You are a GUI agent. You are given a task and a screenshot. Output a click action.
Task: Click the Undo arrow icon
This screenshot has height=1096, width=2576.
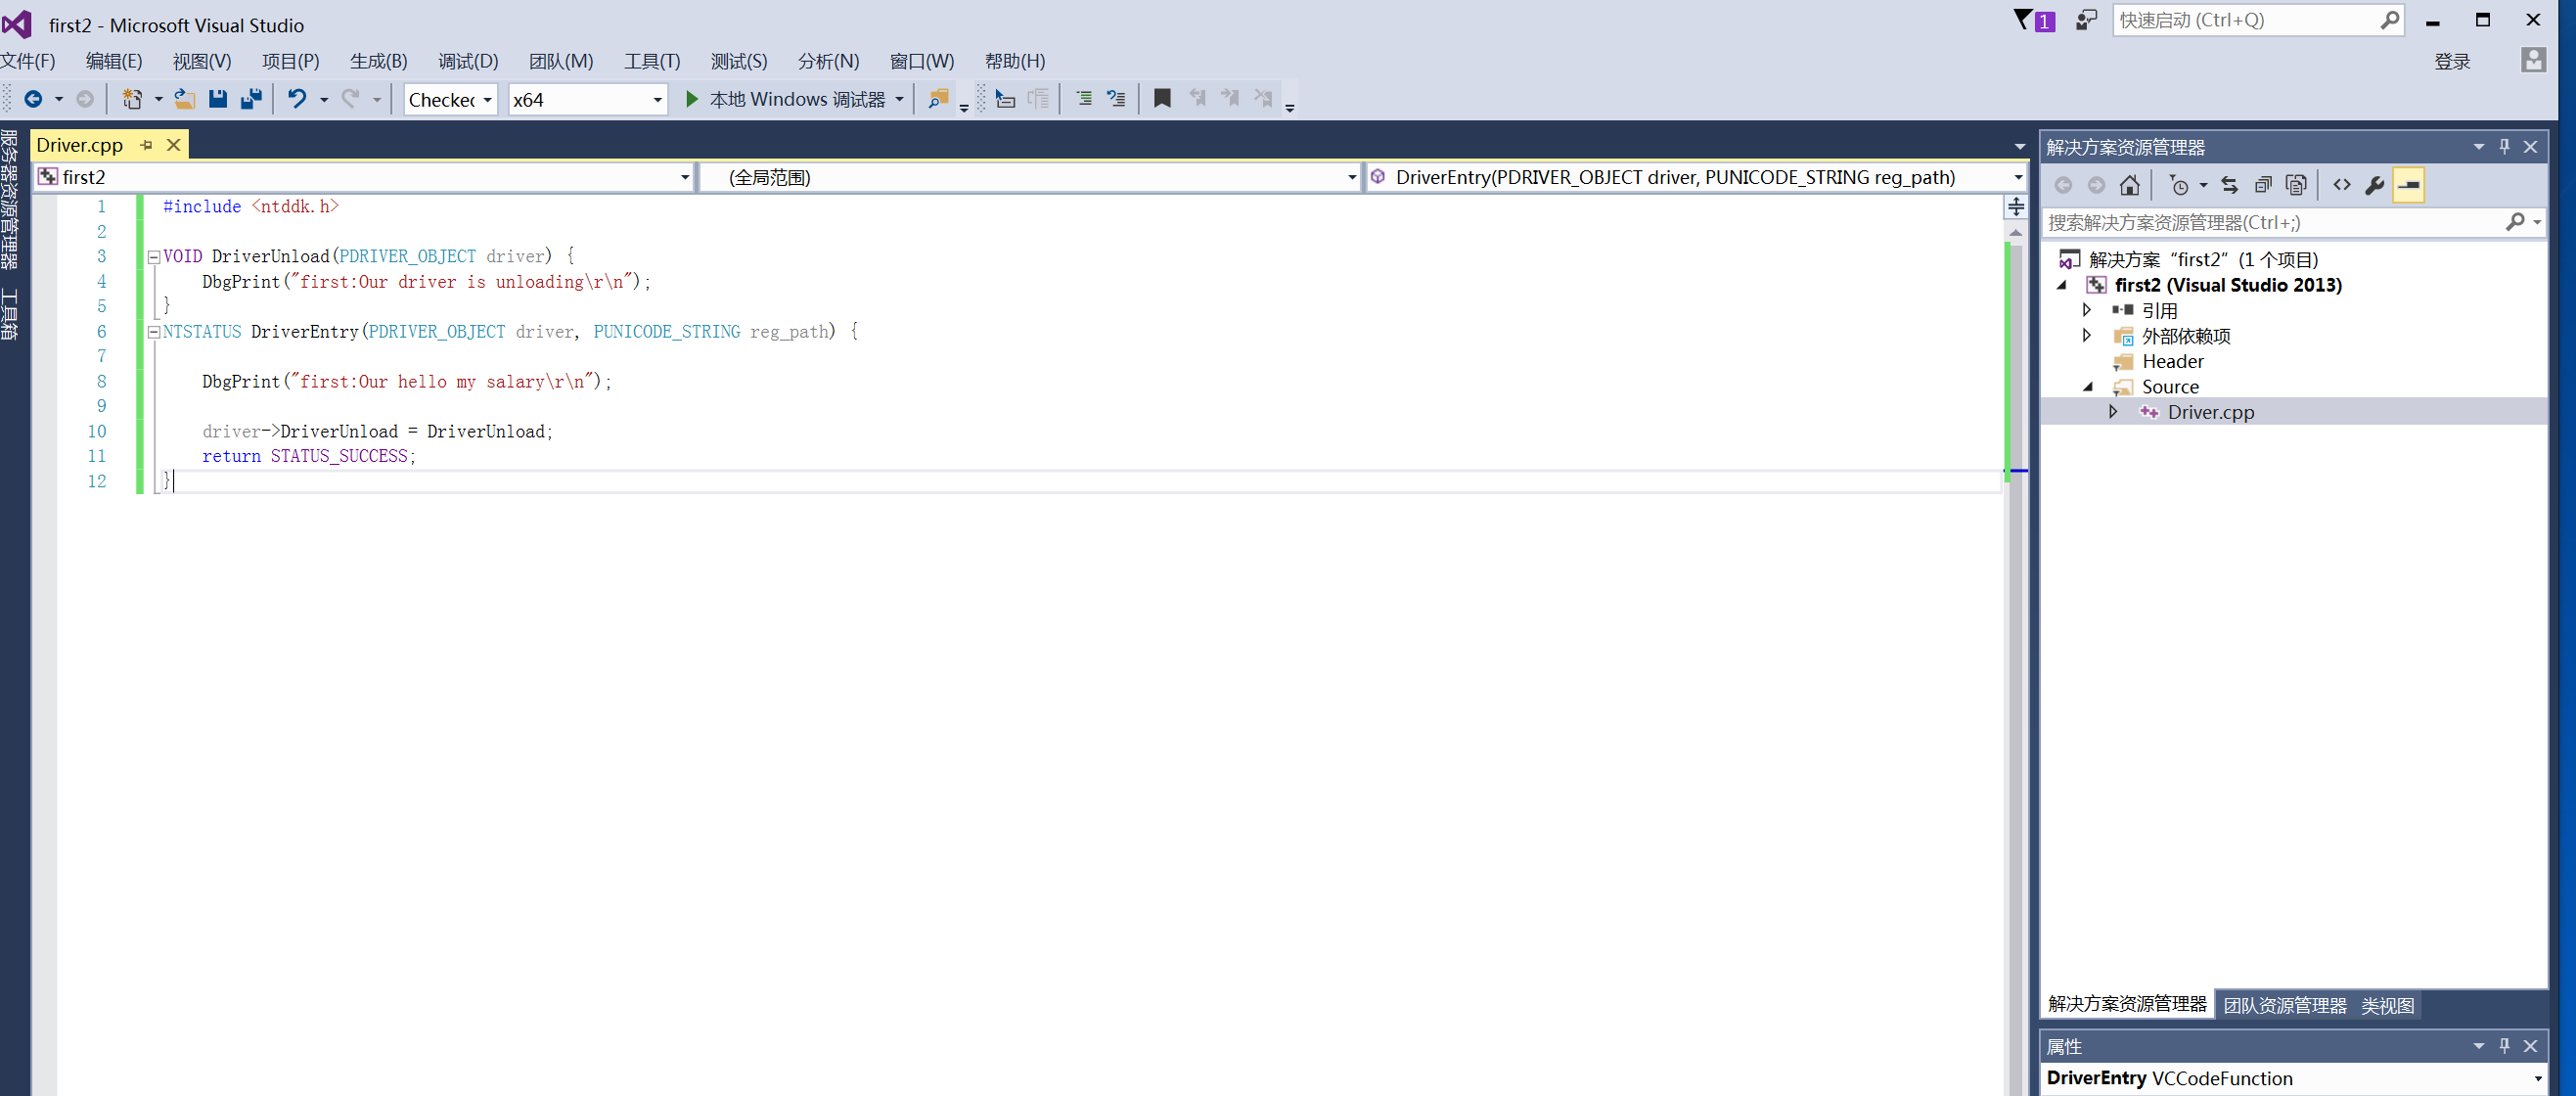point(297,99)
